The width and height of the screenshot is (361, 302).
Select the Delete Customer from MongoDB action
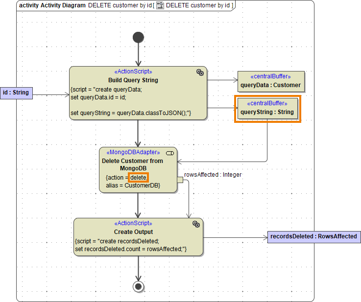[138, 164]
